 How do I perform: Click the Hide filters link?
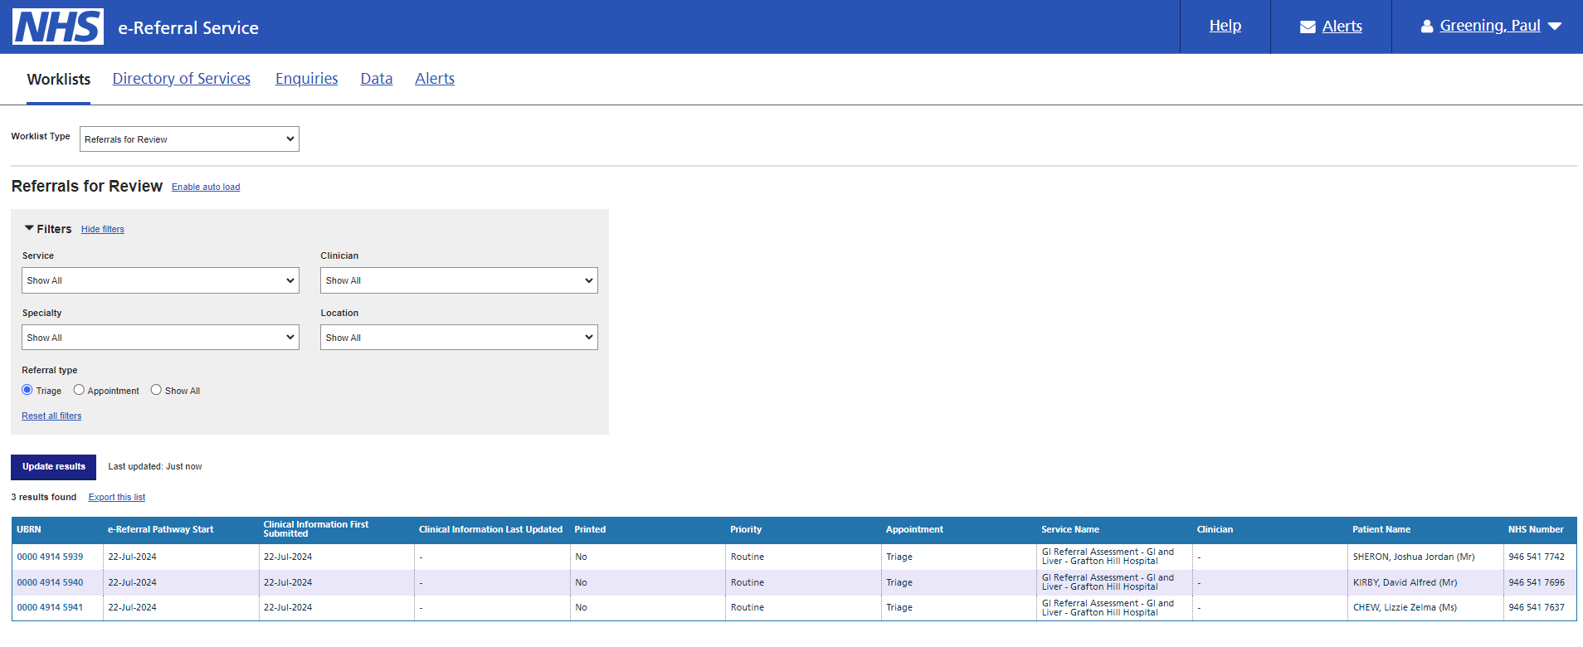(x=103, y=229)
